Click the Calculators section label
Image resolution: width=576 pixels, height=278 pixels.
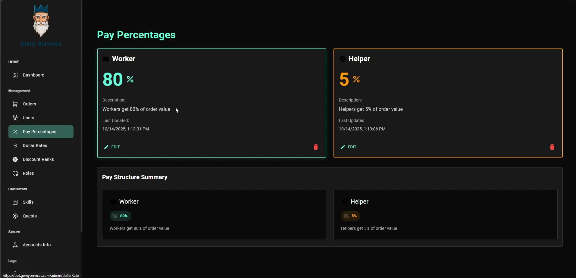point(18,189)
